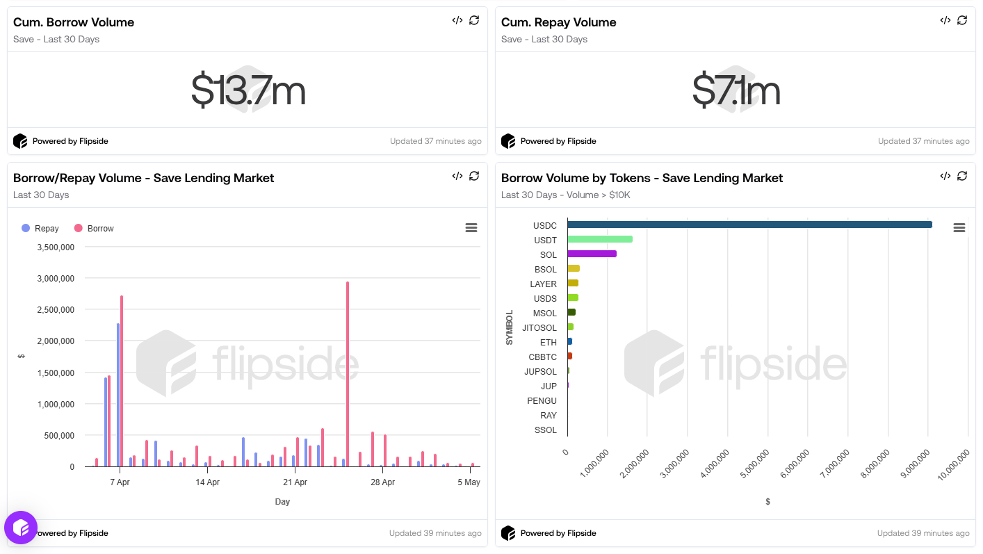Refresh the Borrow Volume by Tokens chart
This screenshot has width=983, height=554.
[962, 176]
